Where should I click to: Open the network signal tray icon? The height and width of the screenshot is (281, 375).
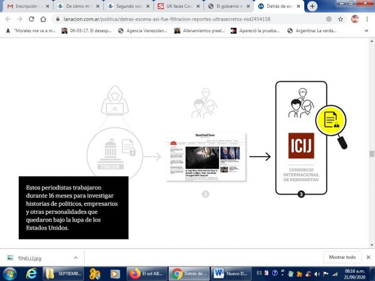pyautogui.click(x=335, y=274)
